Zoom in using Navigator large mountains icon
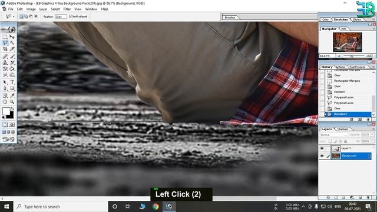Screen dimensions: 377x212 click(x=369, y=56)
